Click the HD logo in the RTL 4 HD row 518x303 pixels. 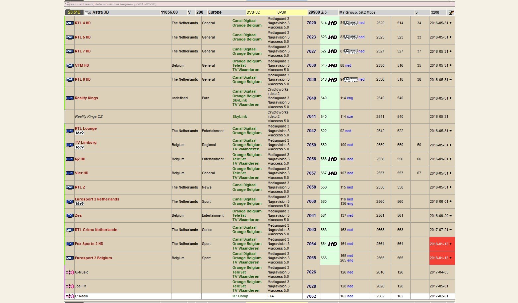point(333,23)
